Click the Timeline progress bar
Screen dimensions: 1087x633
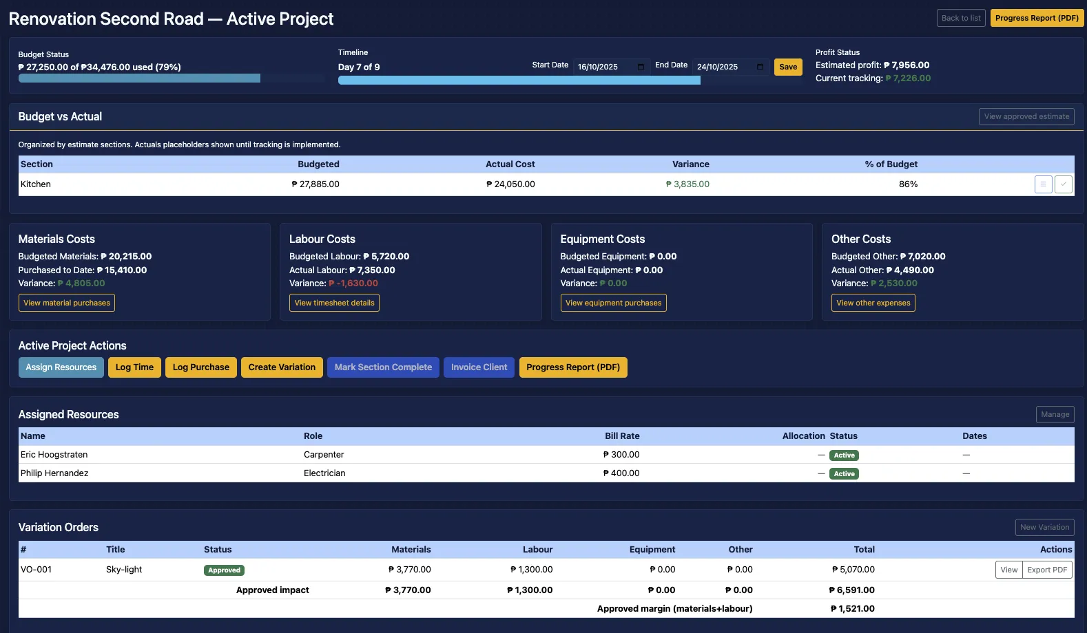coord(519,81)
